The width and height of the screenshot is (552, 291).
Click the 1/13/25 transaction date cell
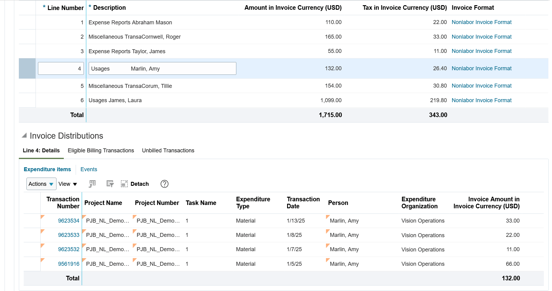pyautogui.click(x=296, y=221)
